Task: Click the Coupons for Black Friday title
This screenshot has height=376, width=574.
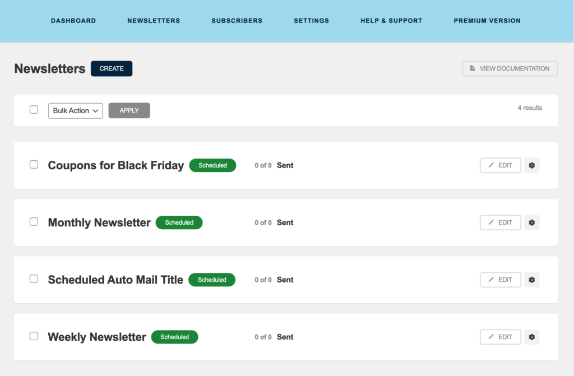Action: 116,165
